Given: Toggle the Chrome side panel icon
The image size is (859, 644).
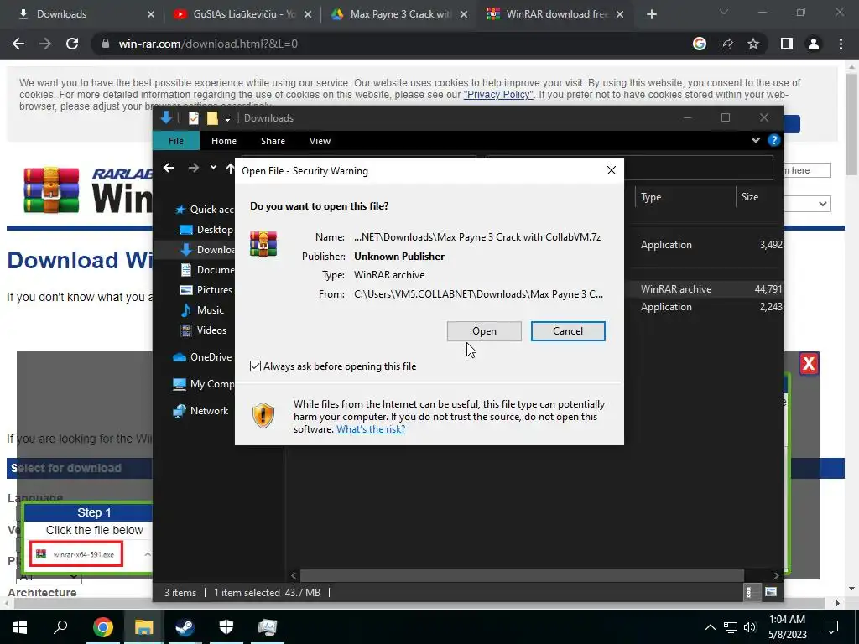Looking at the screenshot, I should (x=787, y=44).
